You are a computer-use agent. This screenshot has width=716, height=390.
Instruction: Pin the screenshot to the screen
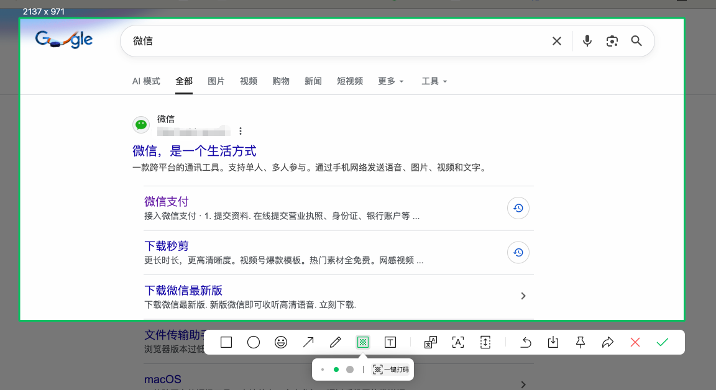(581, 342)
